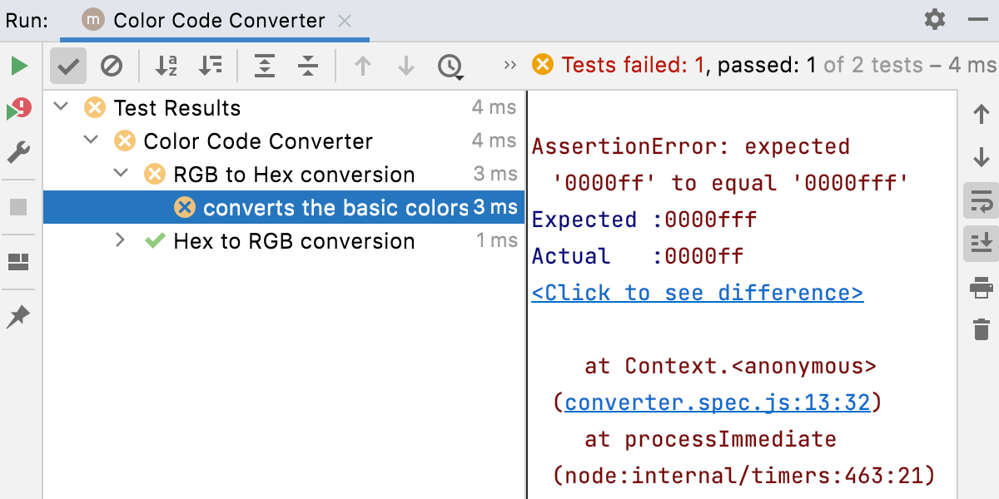Toggle the Show Passed tests filter
The height and width of the screenshot is (499, 999).
coord(67,66)
